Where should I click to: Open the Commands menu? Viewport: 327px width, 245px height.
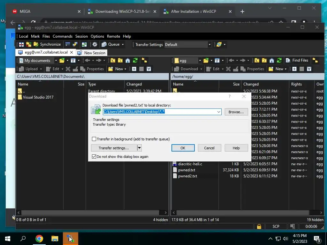63,36
